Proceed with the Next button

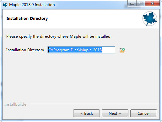[115, 113]
